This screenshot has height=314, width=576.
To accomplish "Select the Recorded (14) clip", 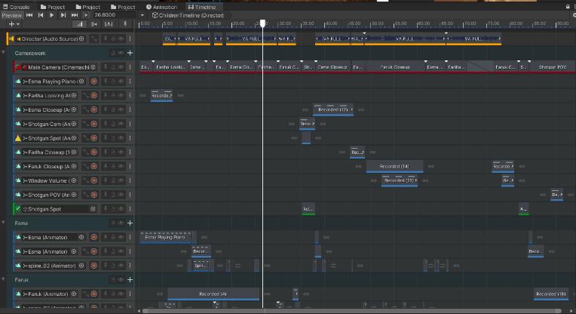I will click(x=394, y=167).
